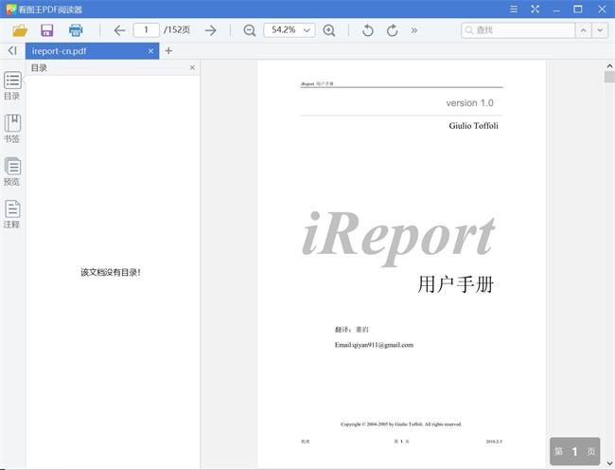Screen dimensions: 615x470
Task: Collapse the sidebar panel arrow
Action: tap(12, 50)
